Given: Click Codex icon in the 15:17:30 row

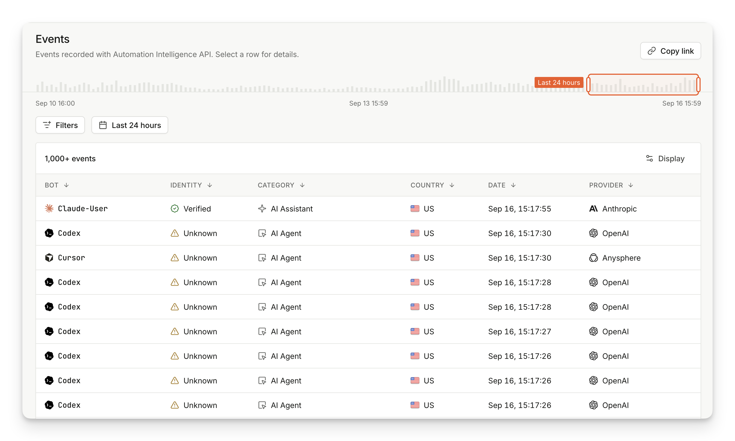Looking at the screenshot, I should tap(49, 233).
